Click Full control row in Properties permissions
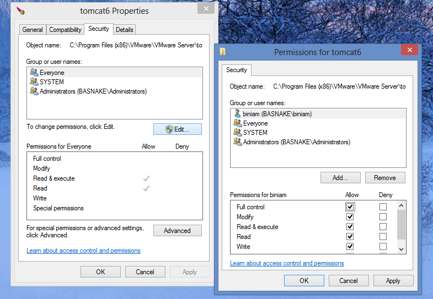This screenshot has height=299, width=433. pyautogui.click(x=115, y=159)
